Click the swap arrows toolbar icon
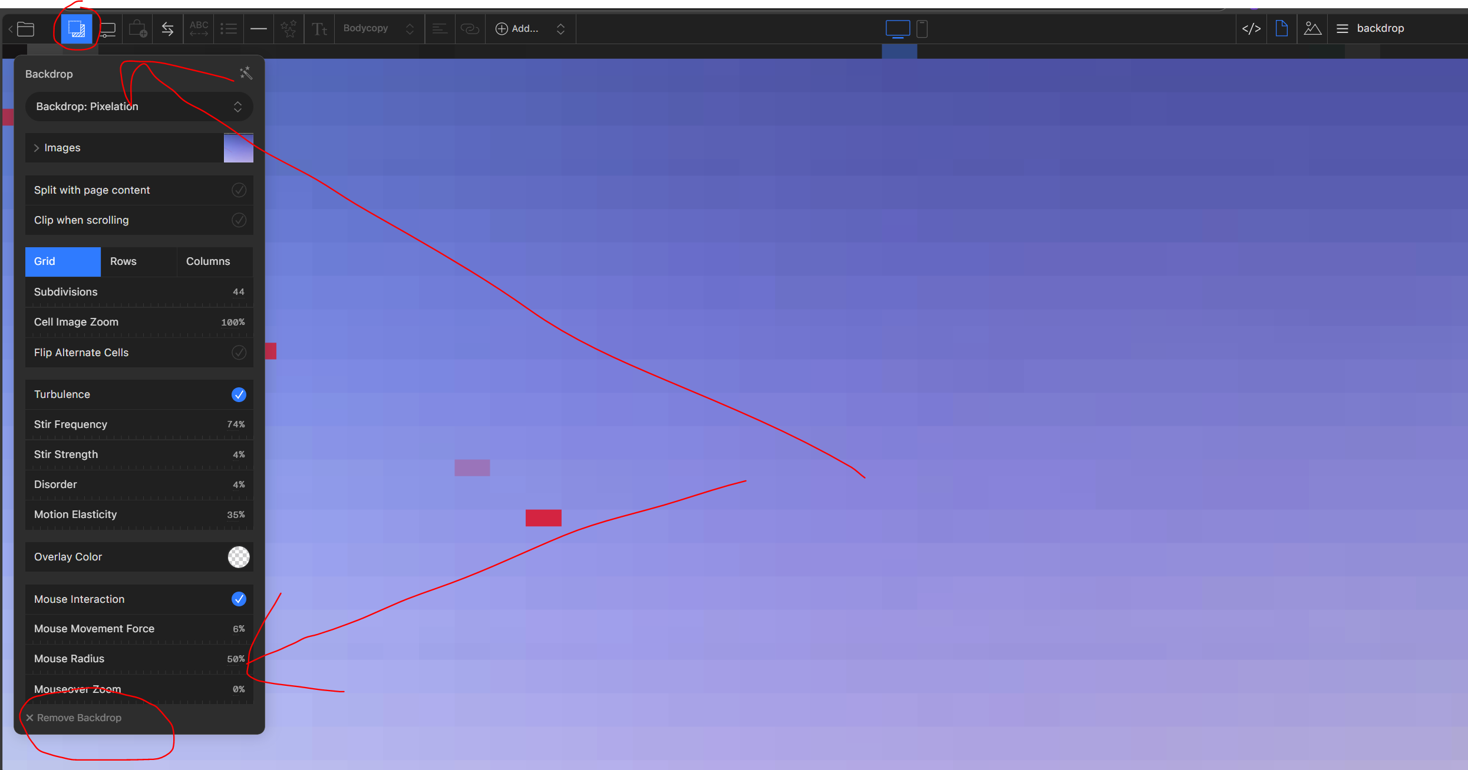 168,28
